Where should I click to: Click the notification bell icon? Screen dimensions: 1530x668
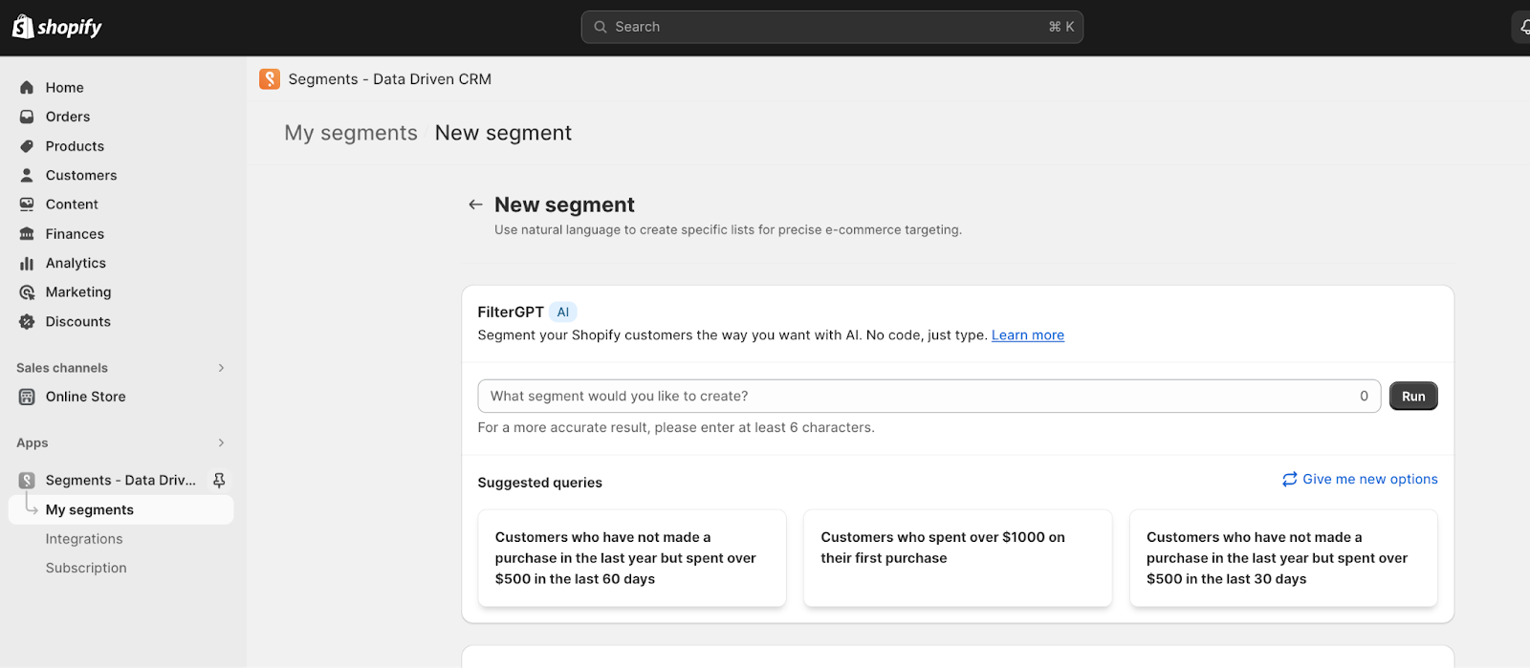1523,27
